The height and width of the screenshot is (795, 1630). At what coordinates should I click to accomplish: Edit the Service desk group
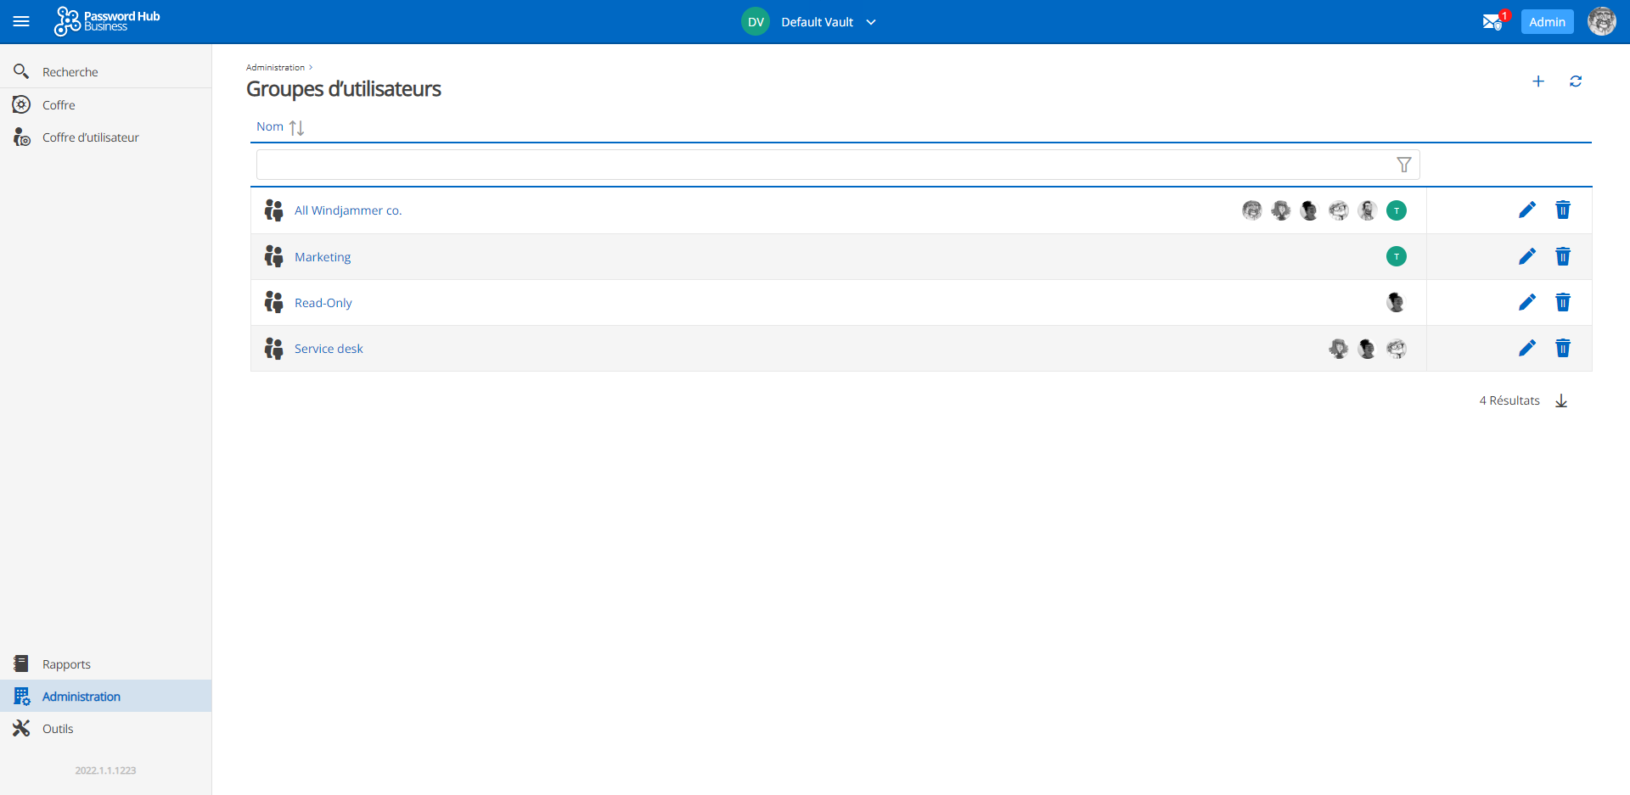[1526, 348]
